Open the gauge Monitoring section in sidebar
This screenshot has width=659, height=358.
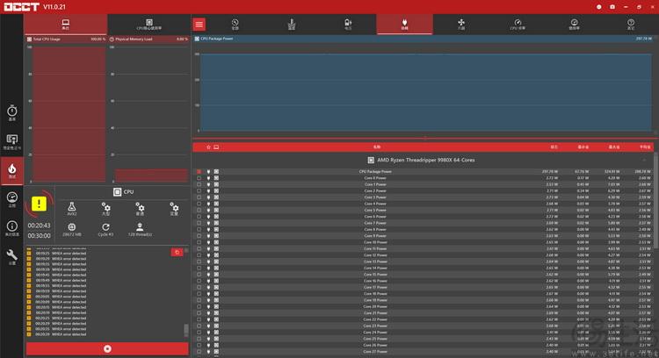[x=11, y=199]
